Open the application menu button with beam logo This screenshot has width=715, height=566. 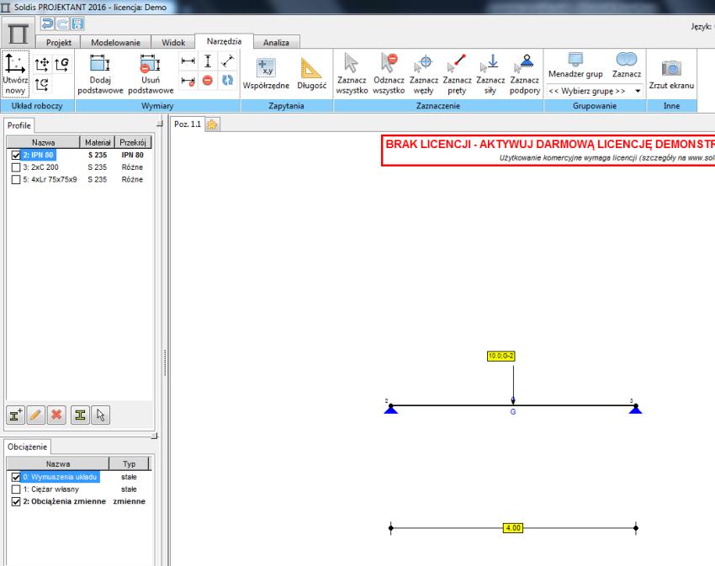tap(18, 33)
